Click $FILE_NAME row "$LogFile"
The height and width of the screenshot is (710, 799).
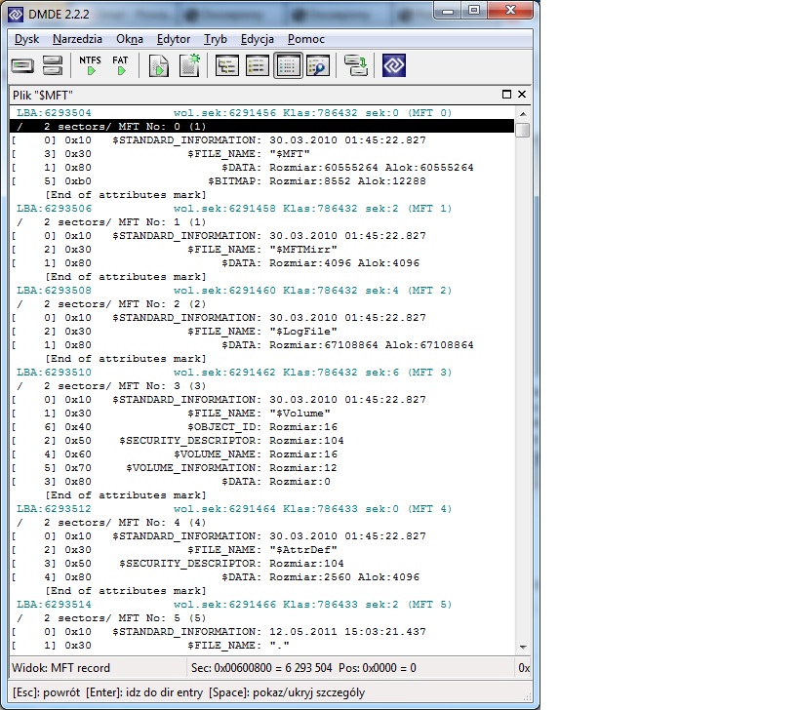click(261, 332)
